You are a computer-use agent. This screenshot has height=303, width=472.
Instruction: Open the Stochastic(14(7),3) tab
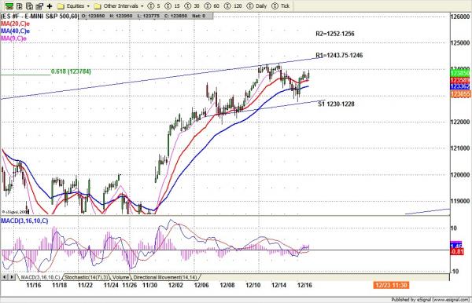pyautogui.click(x=87, y=277)
